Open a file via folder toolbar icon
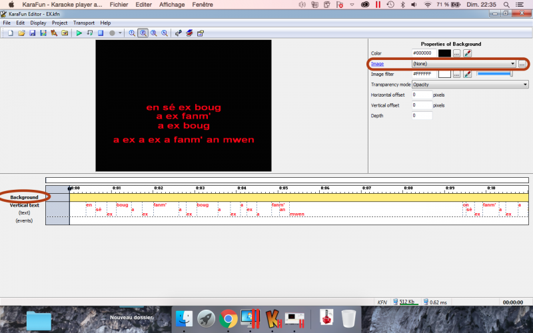 [x=21, y=33]
